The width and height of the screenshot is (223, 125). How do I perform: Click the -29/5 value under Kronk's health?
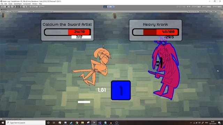point(169,37)
